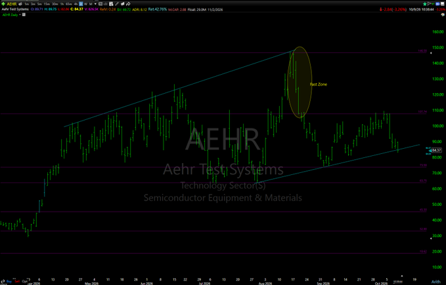Image resolution: width=446 pixels, height=285 pixels.
Task: Open the AEHR Daily legend dropdown
Action: [20, 15]
